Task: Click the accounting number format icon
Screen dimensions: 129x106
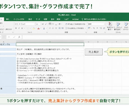Action: pos(89,28)
